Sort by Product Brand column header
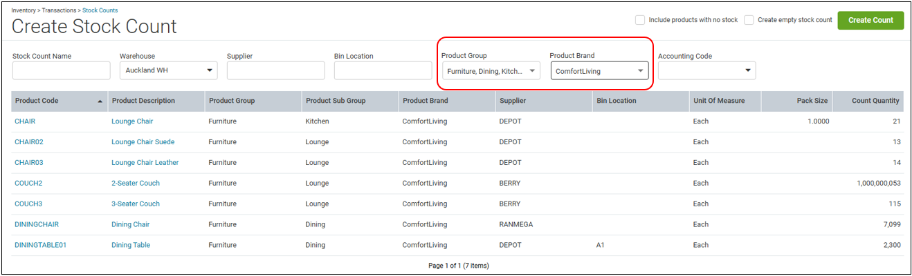Image resolution: width=912 pixels, height=276 pixels. pyautogui.click(x=446, y=101)
